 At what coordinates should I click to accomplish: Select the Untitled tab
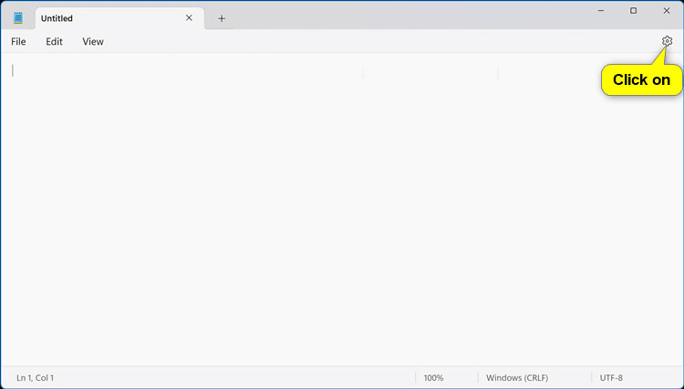tap(119, 18)
